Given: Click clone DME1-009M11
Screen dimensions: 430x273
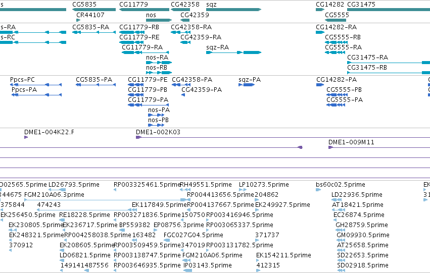Looking at the screenshot, I should [x=379, y=147].
